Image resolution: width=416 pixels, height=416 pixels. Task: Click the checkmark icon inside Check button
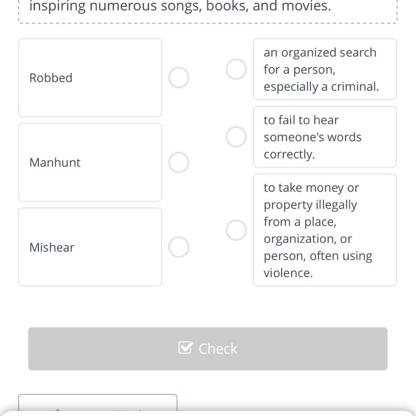(x=185, y=348)
